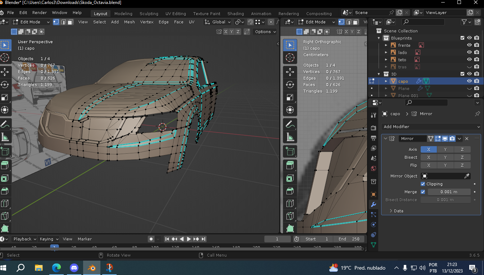The width and height of the screenshot is (484, 275).
Task: Switch to face select mode
Action: tap(71, 22)
